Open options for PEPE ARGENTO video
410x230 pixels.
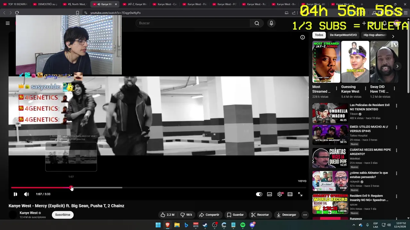pos(397,150)
